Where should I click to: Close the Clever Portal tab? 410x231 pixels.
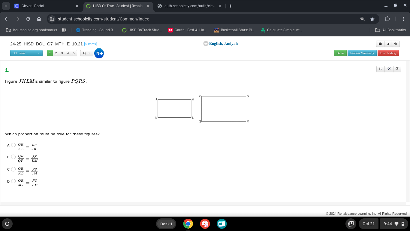pos(77,6)
